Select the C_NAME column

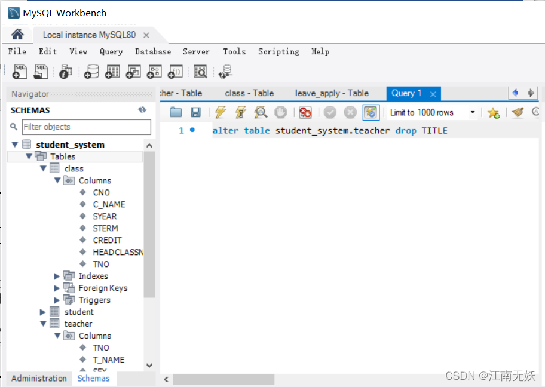[x=109, y=205]
